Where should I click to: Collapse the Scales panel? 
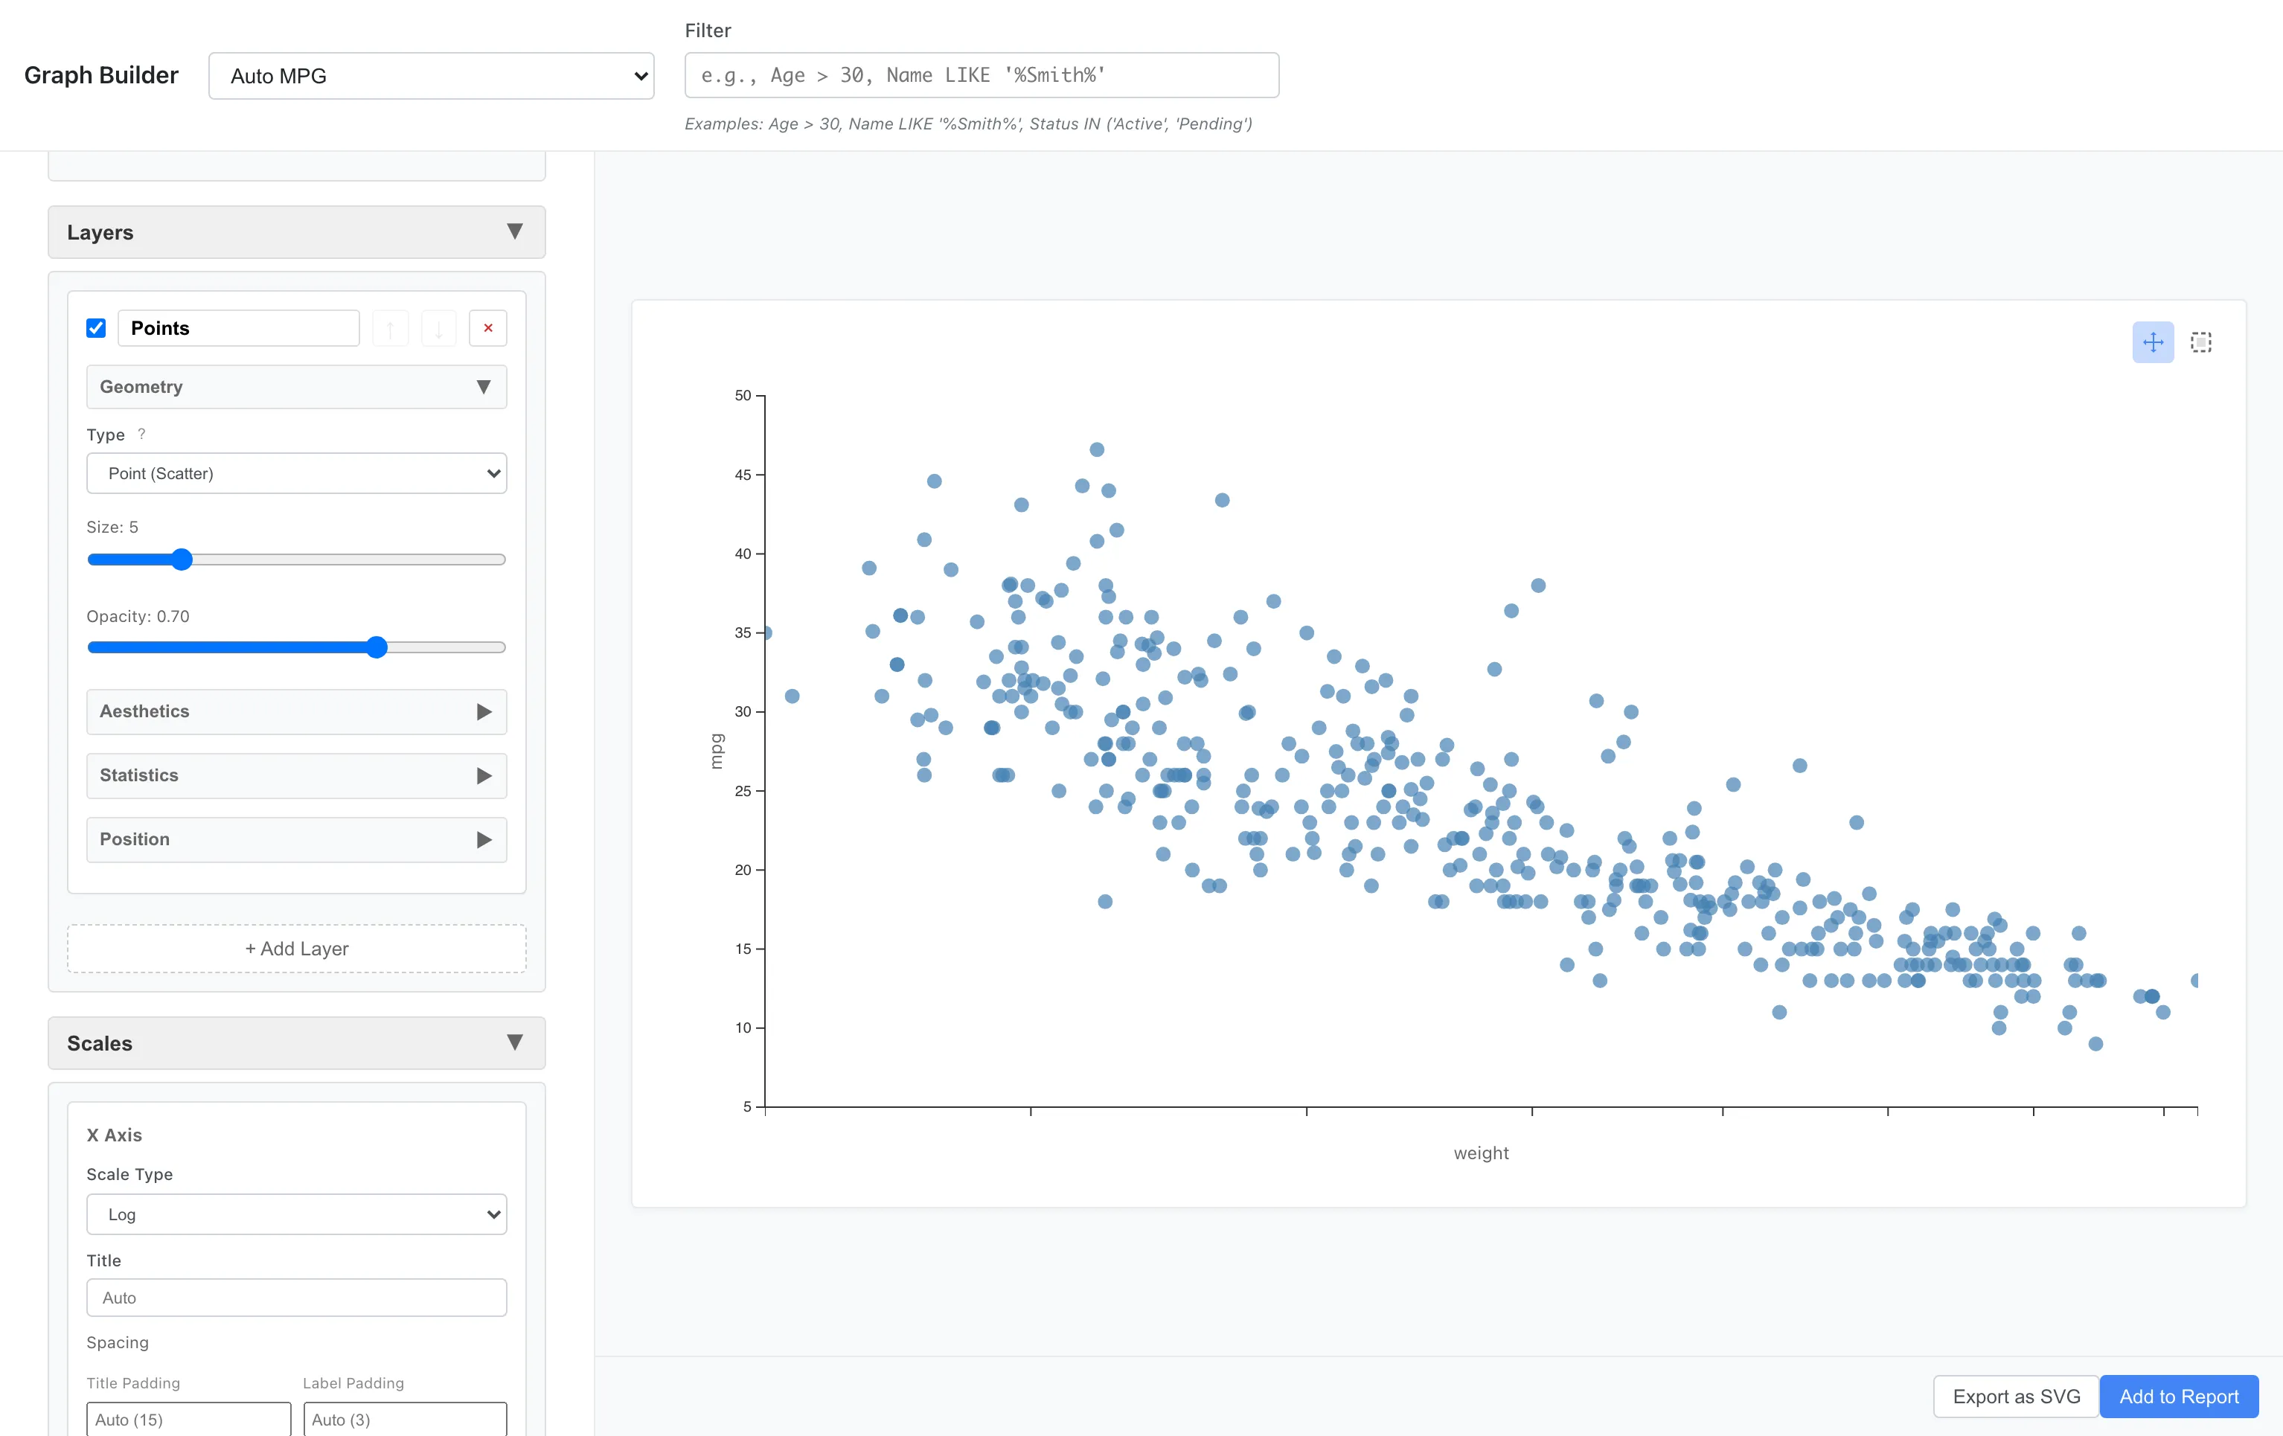coord(515,1042)
